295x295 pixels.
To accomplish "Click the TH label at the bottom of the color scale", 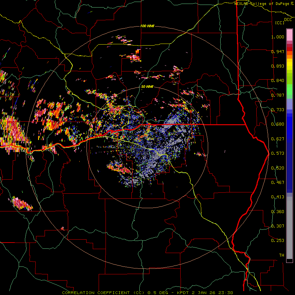I will pyautogui.click(x=282, y=255).
